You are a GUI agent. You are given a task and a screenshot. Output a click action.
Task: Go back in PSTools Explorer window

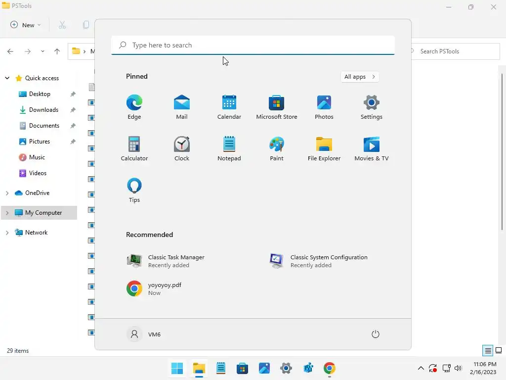pyautogui.click(x=10, y=51)
